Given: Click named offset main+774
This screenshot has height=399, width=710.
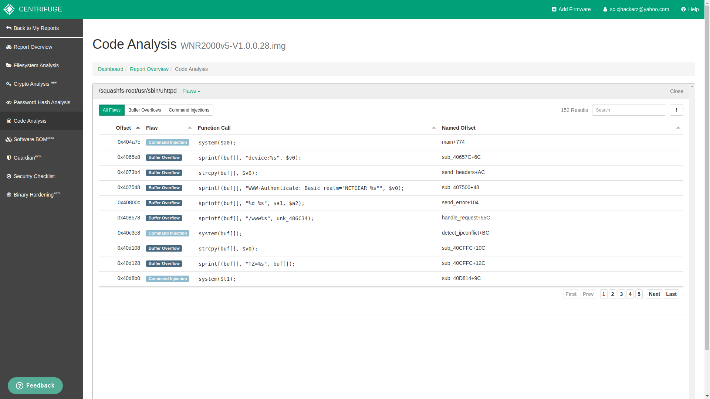Looking at the screenshot, I should pos(453,142).
